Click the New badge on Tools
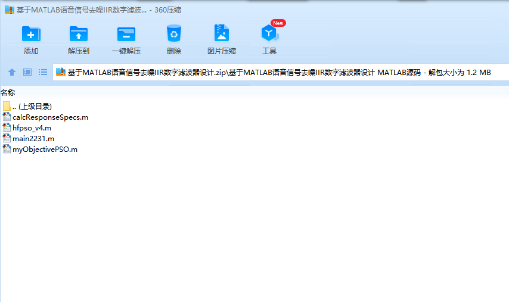509x302 pixels. [x=278, y=23]
